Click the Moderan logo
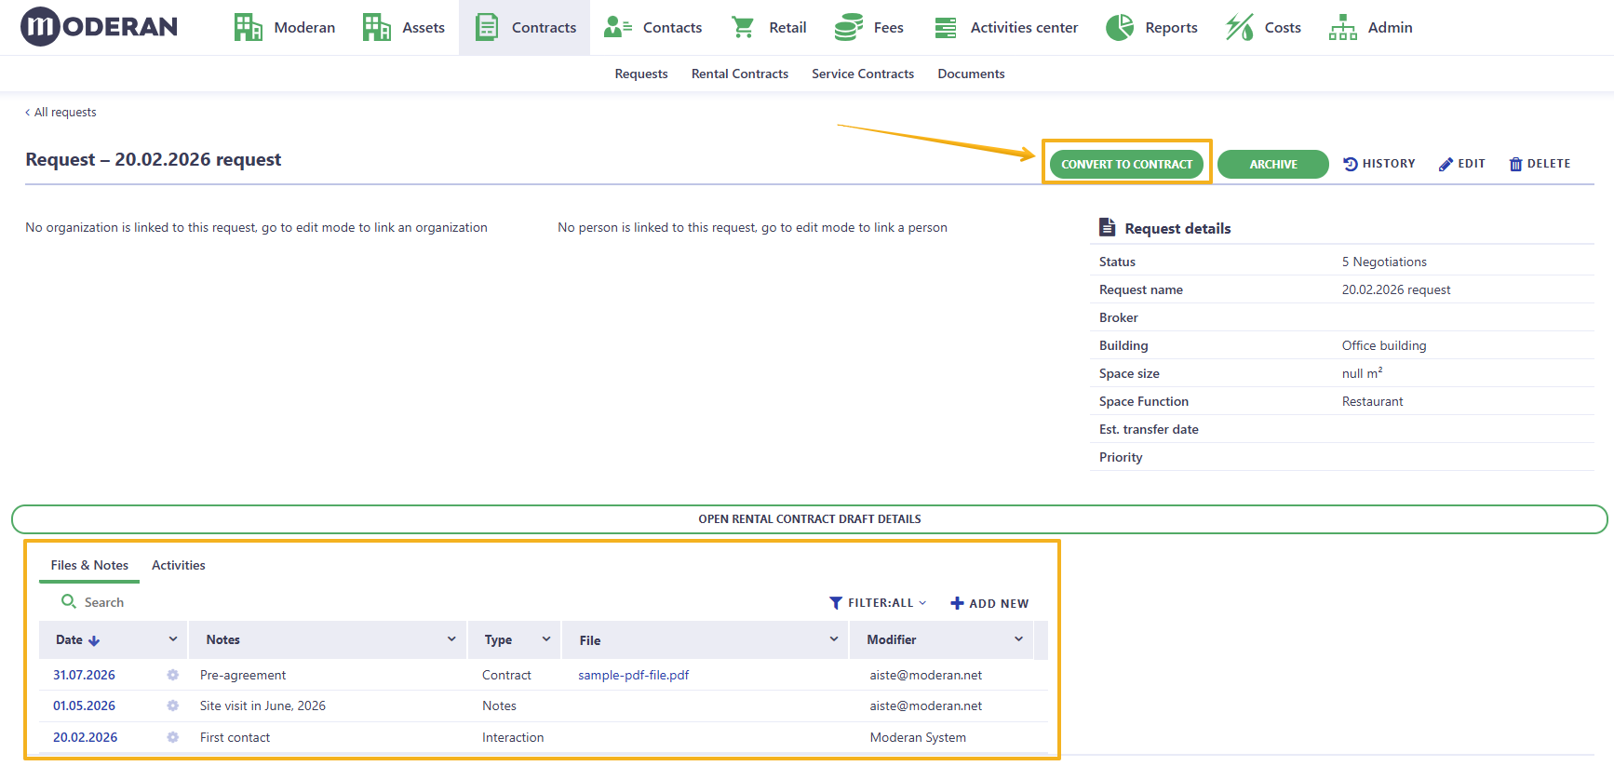Image resolution: width=1614 pixels, height=766 pixels. click(x=99, y=27)
